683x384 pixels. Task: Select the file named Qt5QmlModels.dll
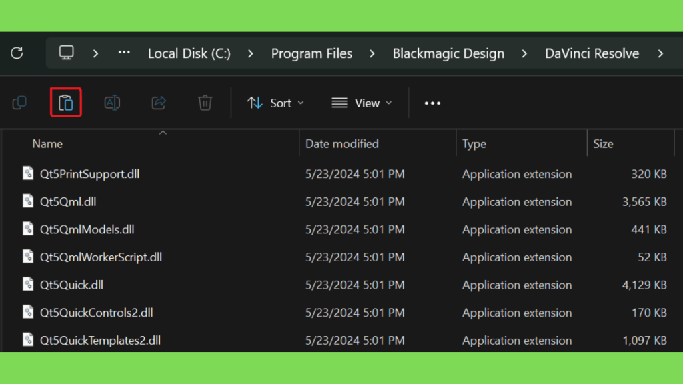[x=87, y=229]
